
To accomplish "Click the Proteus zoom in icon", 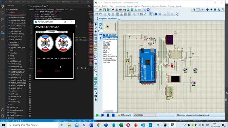I will coord(211,10).
